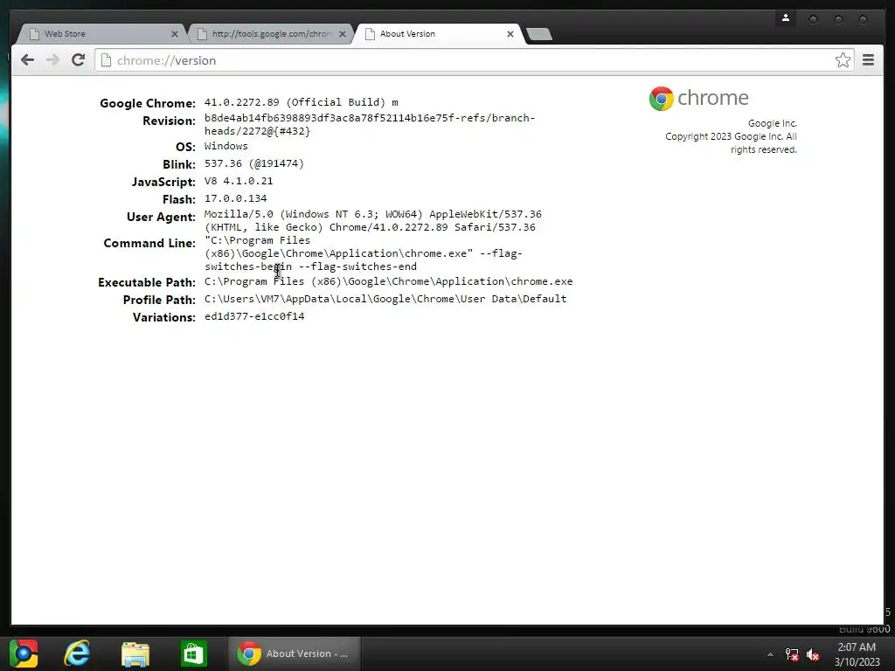This screenshot has width=895, height=671.
Task: Click the chrome wordmark next to the logo
Action: coord(713,98)
